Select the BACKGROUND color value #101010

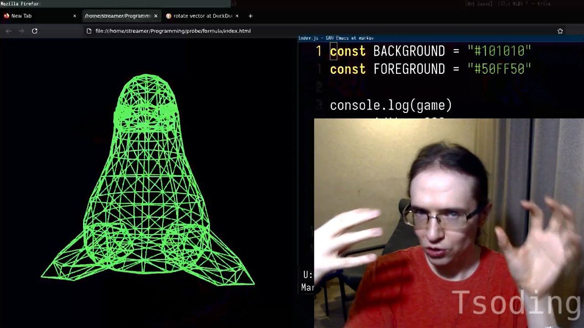click(x=499, y=51)
